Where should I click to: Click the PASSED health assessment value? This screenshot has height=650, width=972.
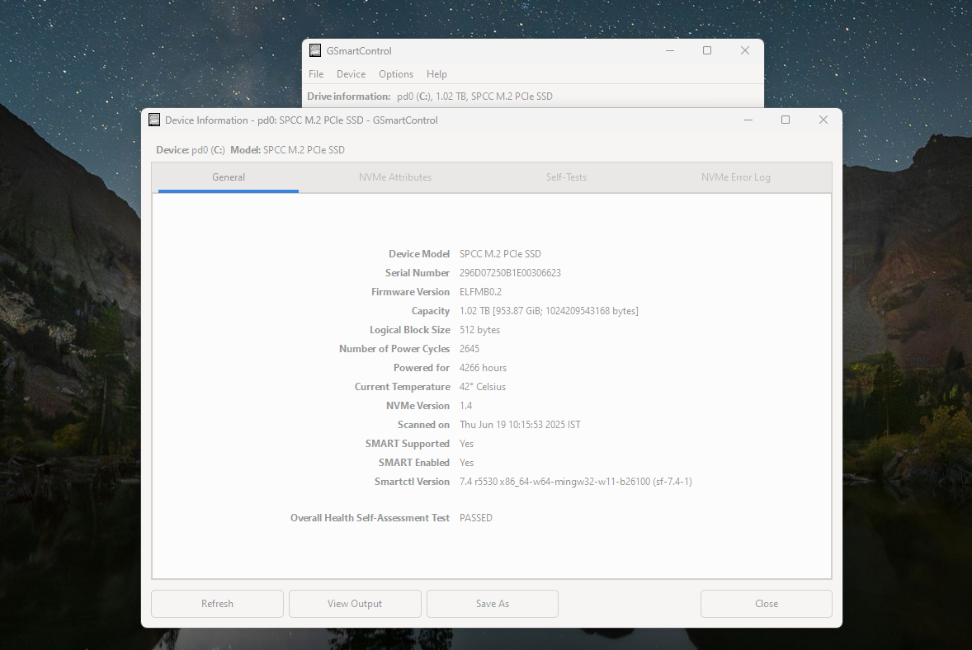pos(476,518)
